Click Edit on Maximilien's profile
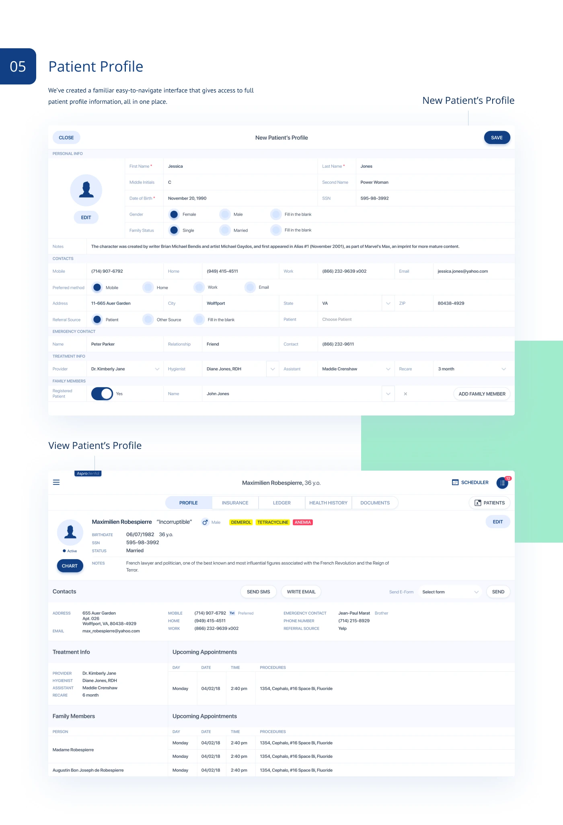Viewport: 563px width, 825px height. coord(498,522)
